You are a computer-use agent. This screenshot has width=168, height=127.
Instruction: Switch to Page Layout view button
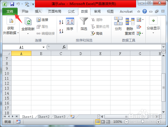tap(103, 122)
